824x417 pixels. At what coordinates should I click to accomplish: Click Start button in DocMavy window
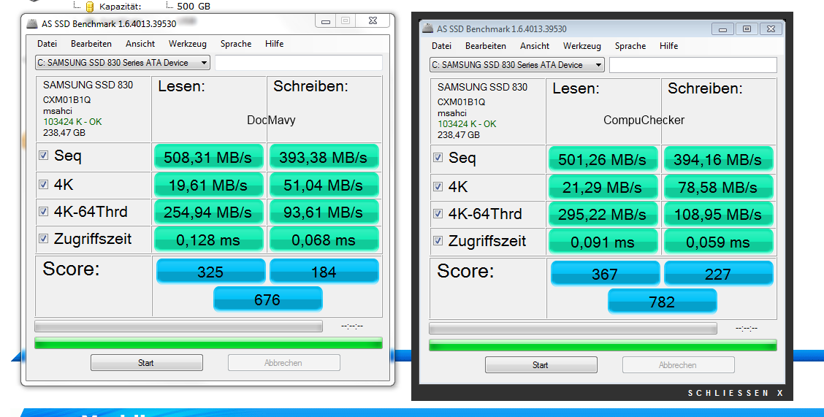pos(147,363)
